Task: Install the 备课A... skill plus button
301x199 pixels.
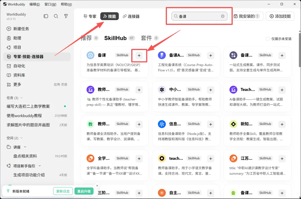Action: click(x=211, y=55)
